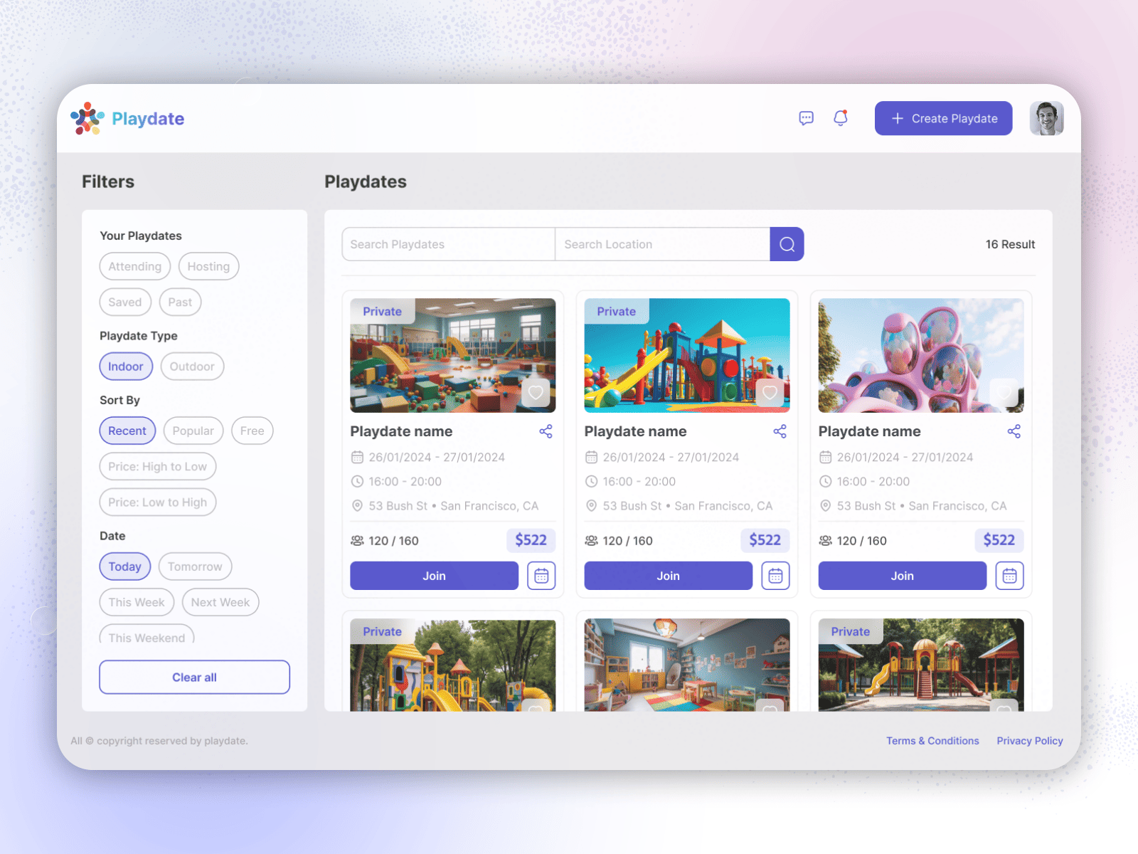Sort by Free
Screen dimensions: 1138x854
pyautogui.click(x=252, y=431)
